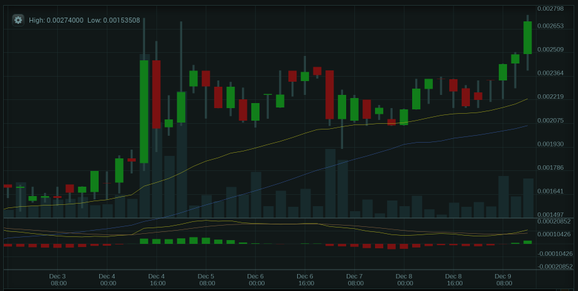Select the Dec 6 00:00 time label
This screenshot has height=291, width=578.
tap(256, 280)
